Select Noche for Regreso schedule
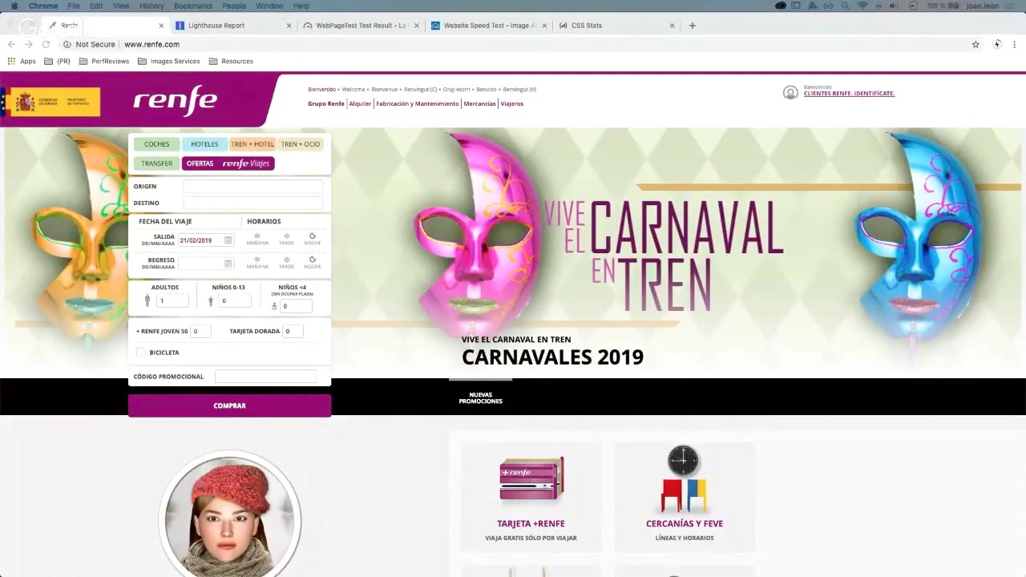1026x577 pixels. tap(313, 262)
